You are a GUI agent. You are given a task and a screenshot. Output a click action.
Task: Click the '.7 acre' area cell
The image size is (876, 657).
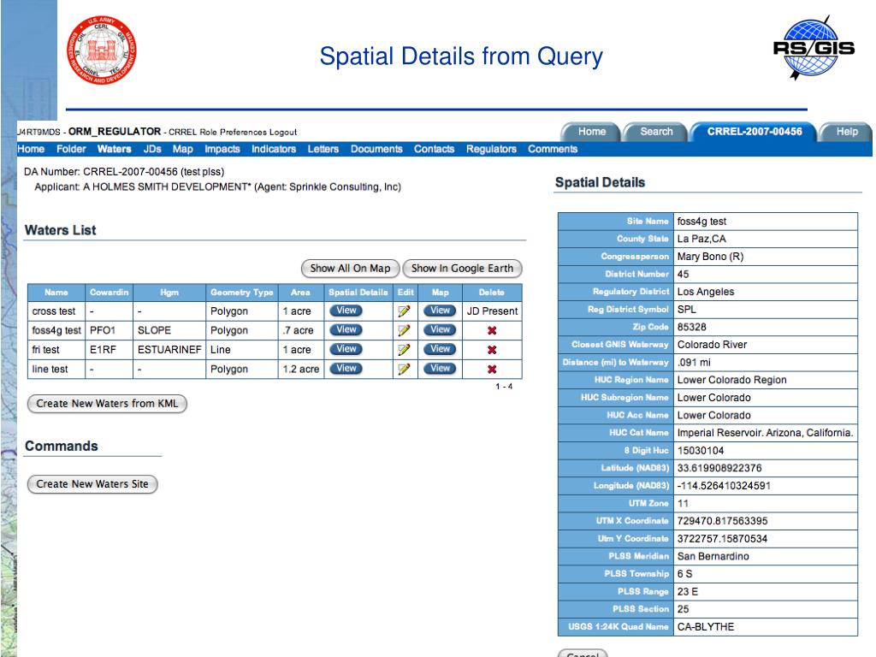(300, 330)
